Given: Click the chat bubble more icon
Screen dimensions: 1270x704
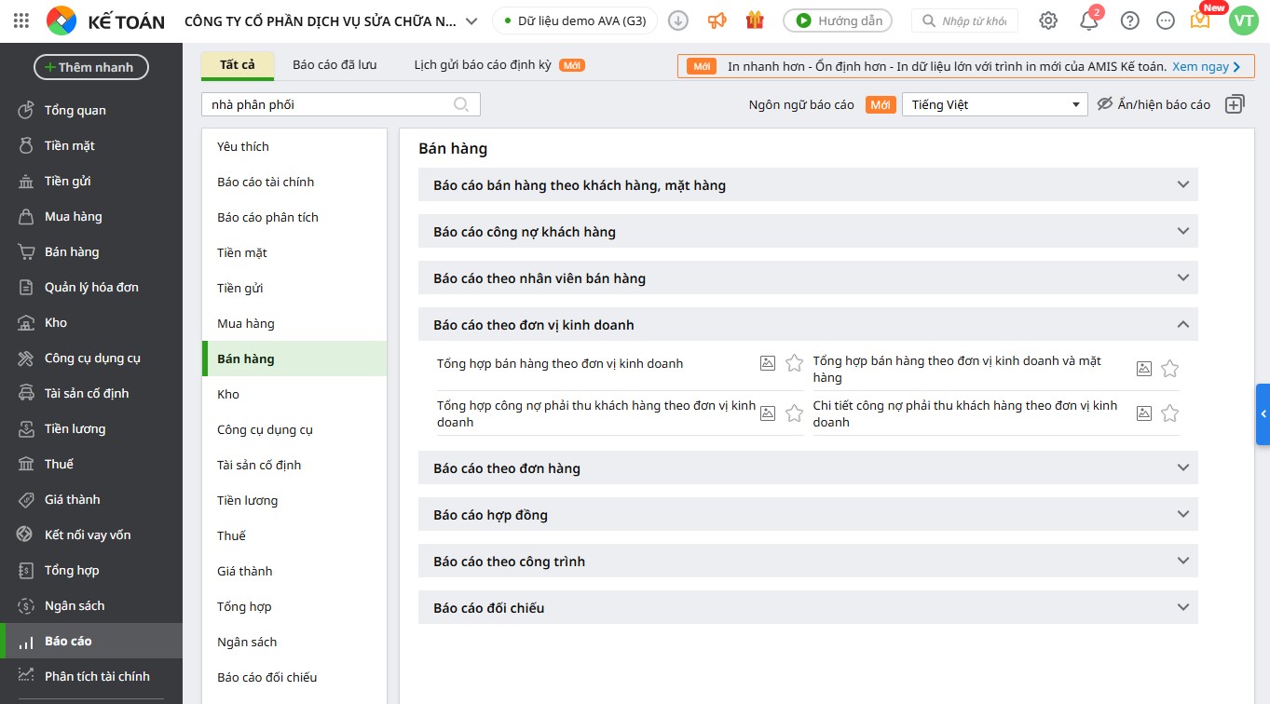Looking at the screenshot, I should (1166, 20).
